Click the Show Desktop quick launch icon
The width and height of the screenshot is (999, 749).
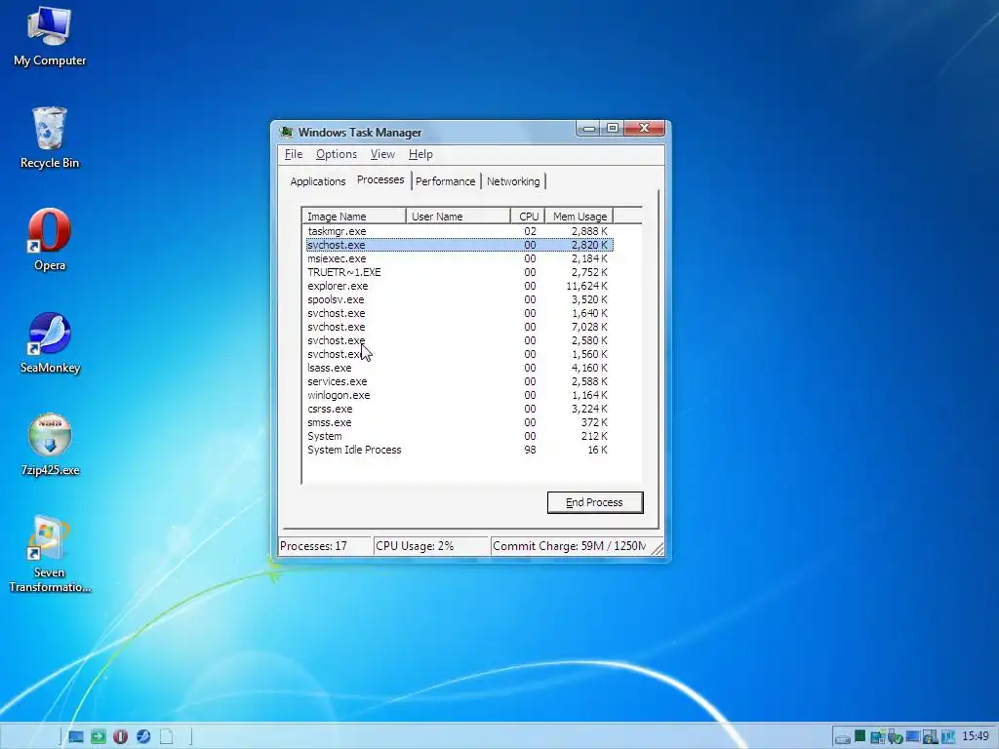[76, 737]
